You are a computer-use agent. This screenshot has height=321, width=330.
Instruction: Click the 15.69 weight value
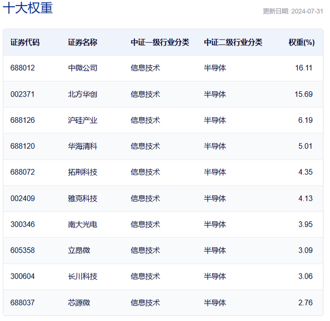pos(304,94)
